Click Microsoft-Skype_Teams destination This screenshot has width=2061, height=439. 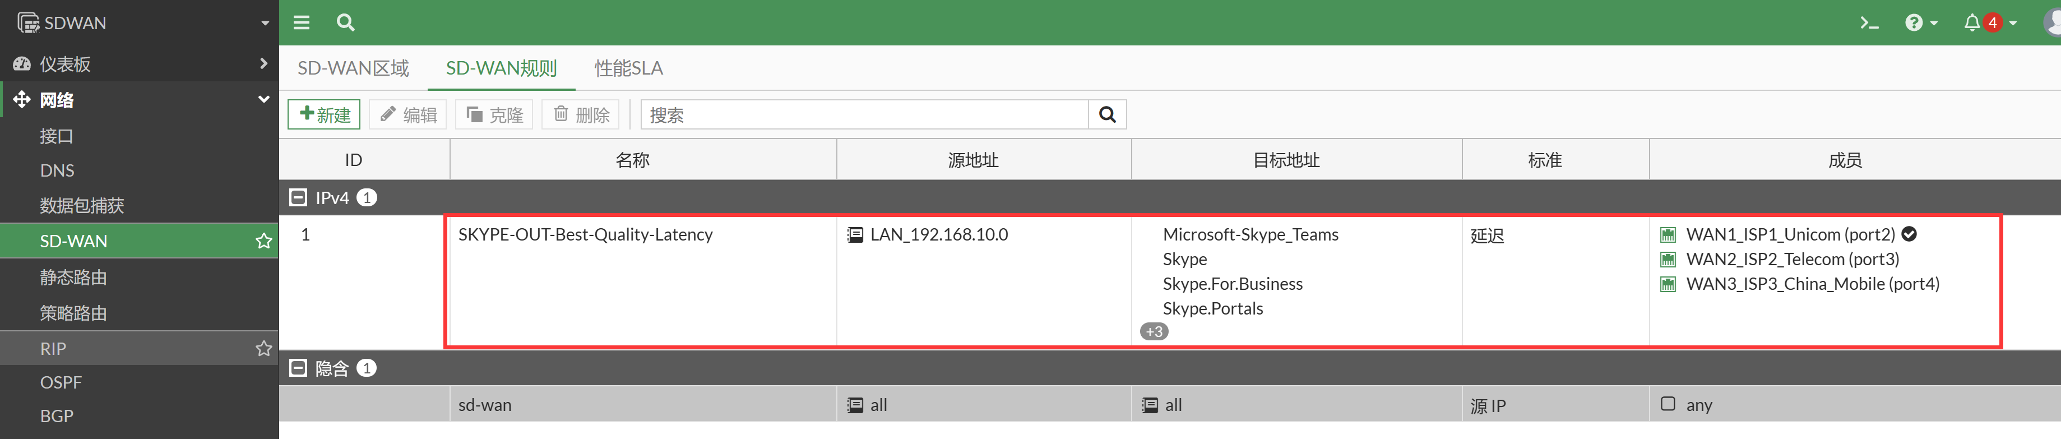[x=1250, y=234]
